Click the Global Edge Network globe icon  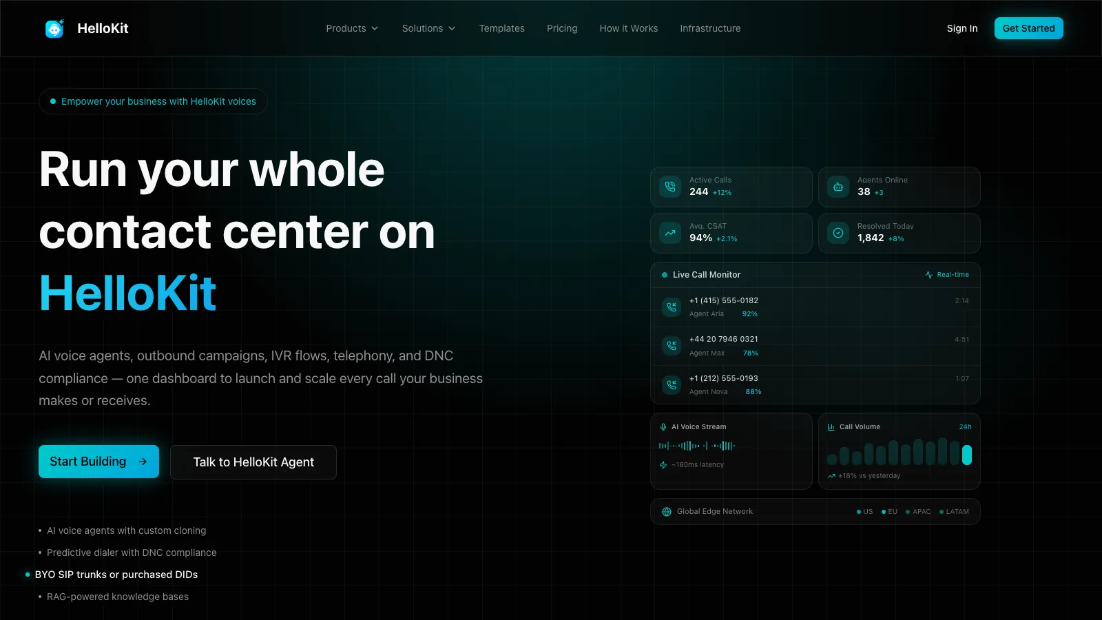click(667, 512)
